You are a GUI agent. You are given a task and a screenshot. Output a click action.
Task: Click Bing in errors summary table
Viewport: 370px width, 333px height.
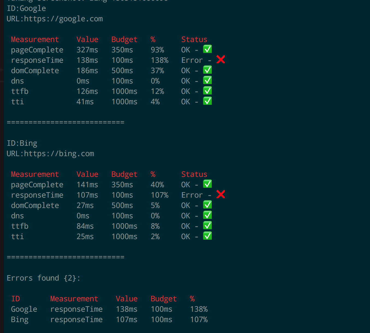(x=20, y=320)
